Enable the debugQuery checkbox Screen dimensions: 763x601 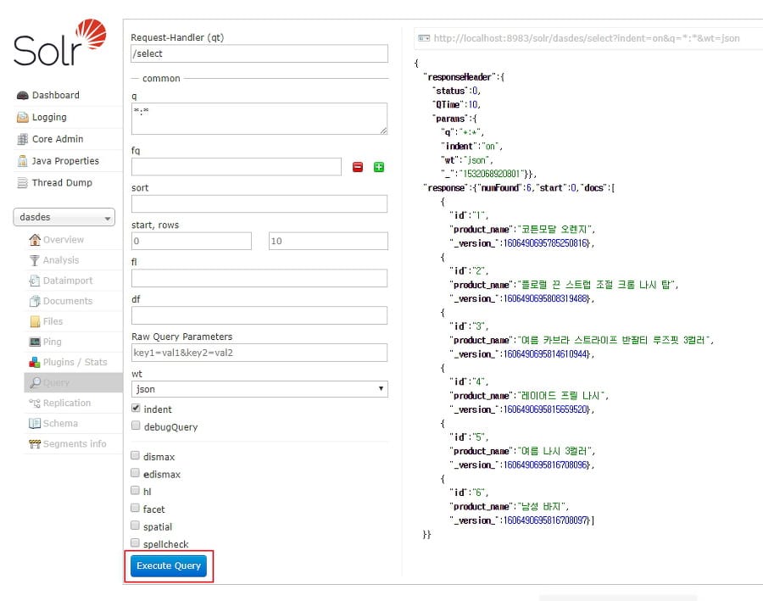click(136, 426)
